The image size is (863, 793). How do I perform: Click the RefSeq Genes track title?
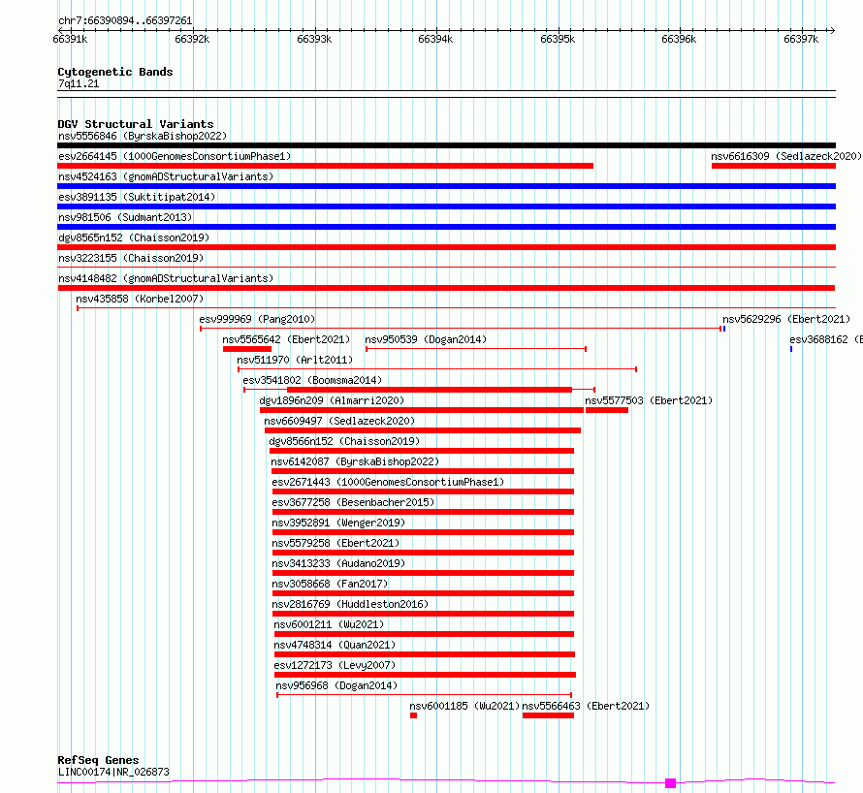click(x=98, y=760)
